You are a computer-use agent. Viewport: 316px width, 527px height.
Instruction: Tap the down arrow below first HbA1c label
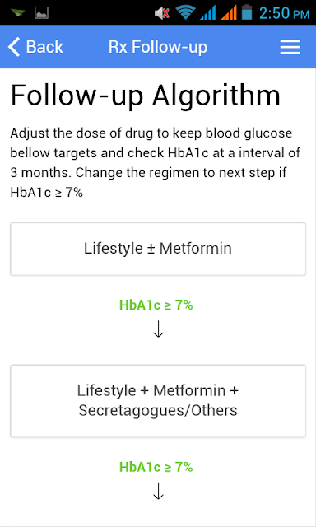click(158, 329)
